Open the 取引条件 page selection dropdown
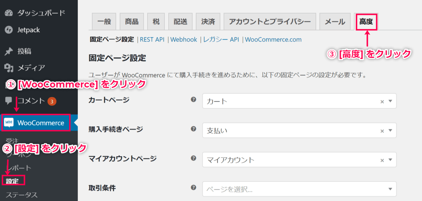Screen dimensions: 422x201 click(x=299, y=189)
